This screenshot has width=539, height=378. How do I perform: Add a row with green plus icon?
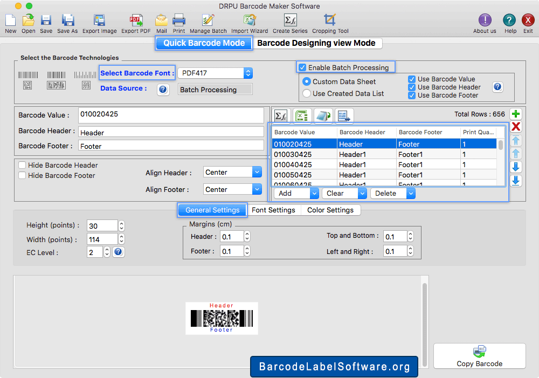(x=516, y=114)
